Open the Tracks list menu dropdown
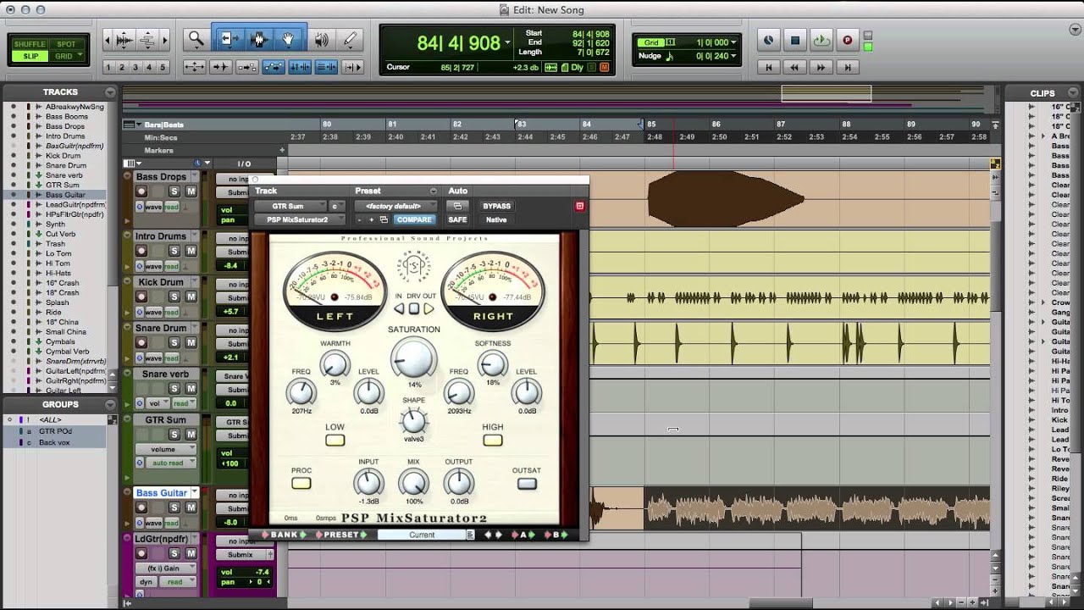The image size is (1084, 610). click(x=110, y=92)
